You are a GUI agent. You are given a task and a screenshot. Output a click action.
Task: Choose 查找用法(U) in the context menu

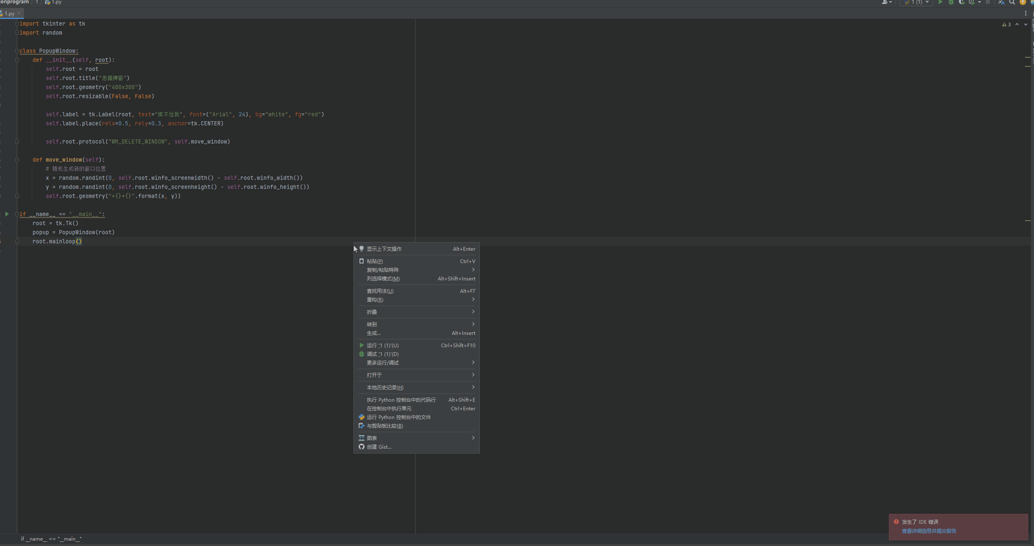(416, 291)
